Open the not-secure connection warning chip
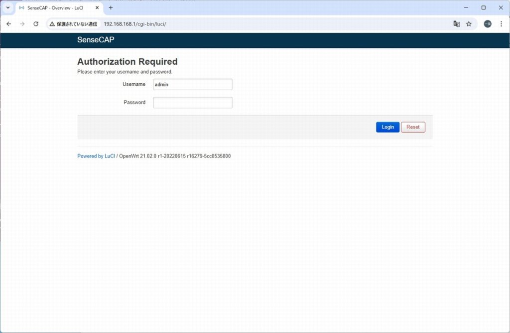The height and width of the screenshot is (333, 510). [74, 24]
